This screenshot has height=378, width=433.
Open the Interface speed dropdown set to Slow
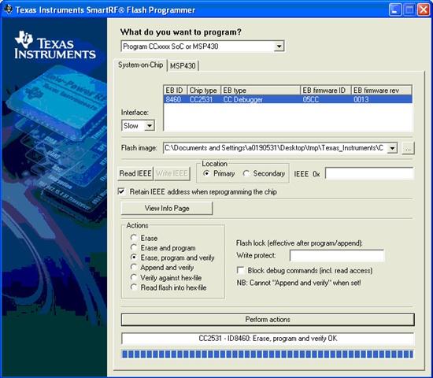(150, 126)
